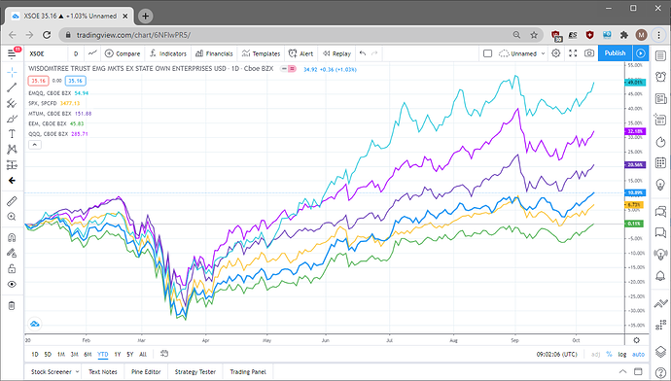The width and height of the screenshot is (671, 381).
Task: Open the prediction and measurement tools
Action: point(12,164)
